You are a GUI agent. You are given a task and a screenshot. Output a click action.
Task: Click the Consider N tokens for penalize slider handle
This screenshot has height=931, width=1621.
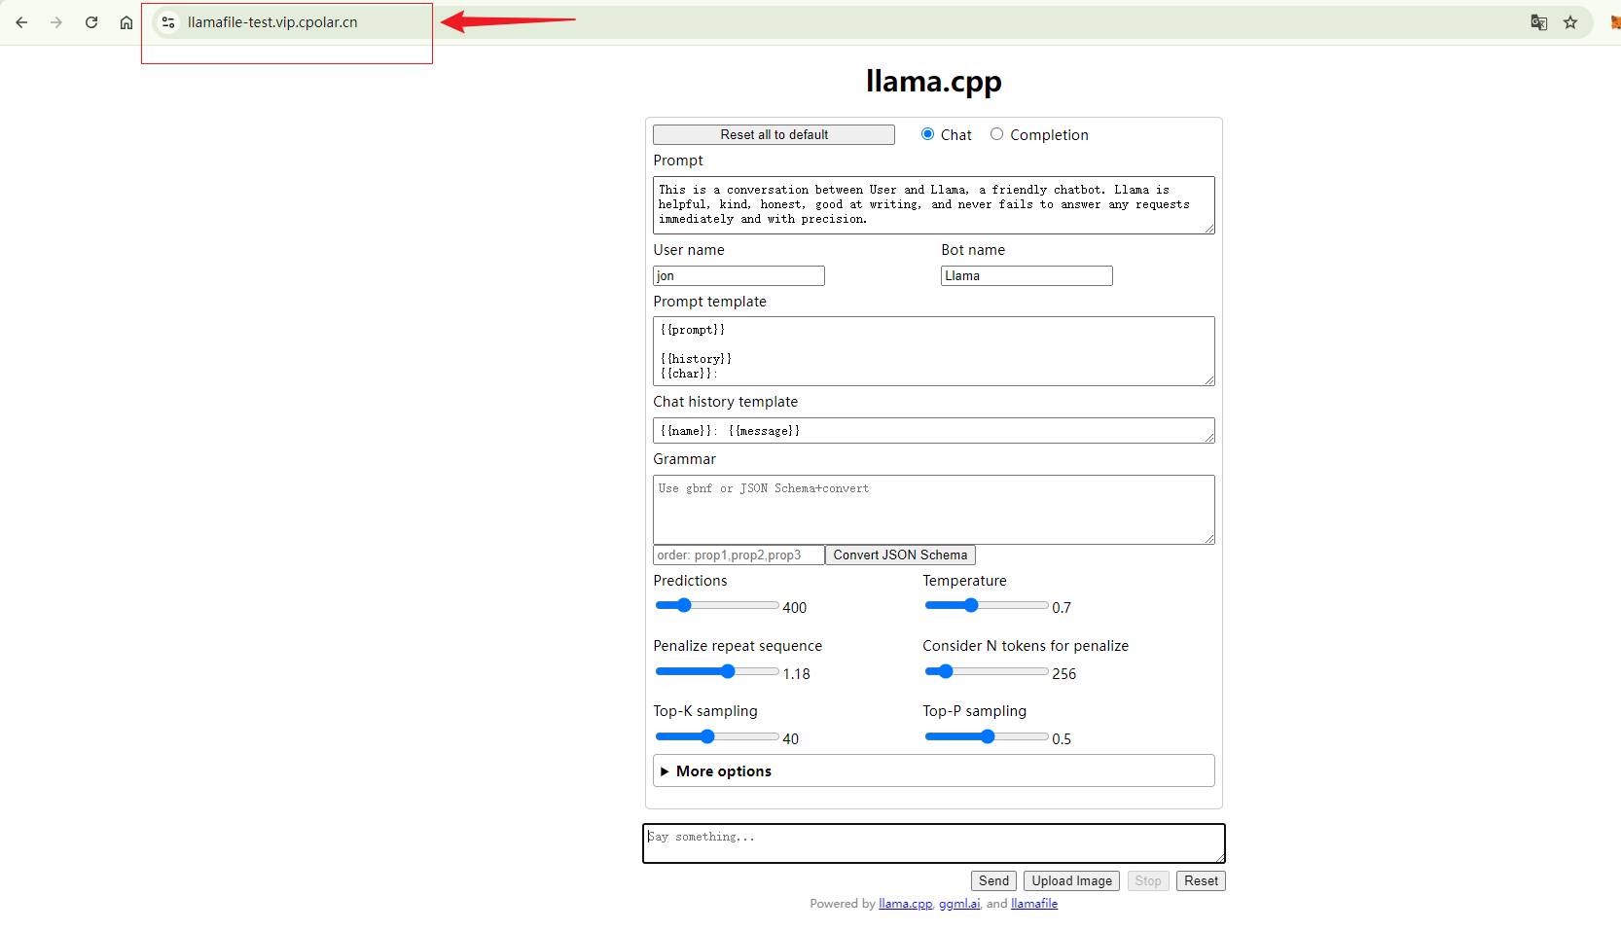pos(945,671)
